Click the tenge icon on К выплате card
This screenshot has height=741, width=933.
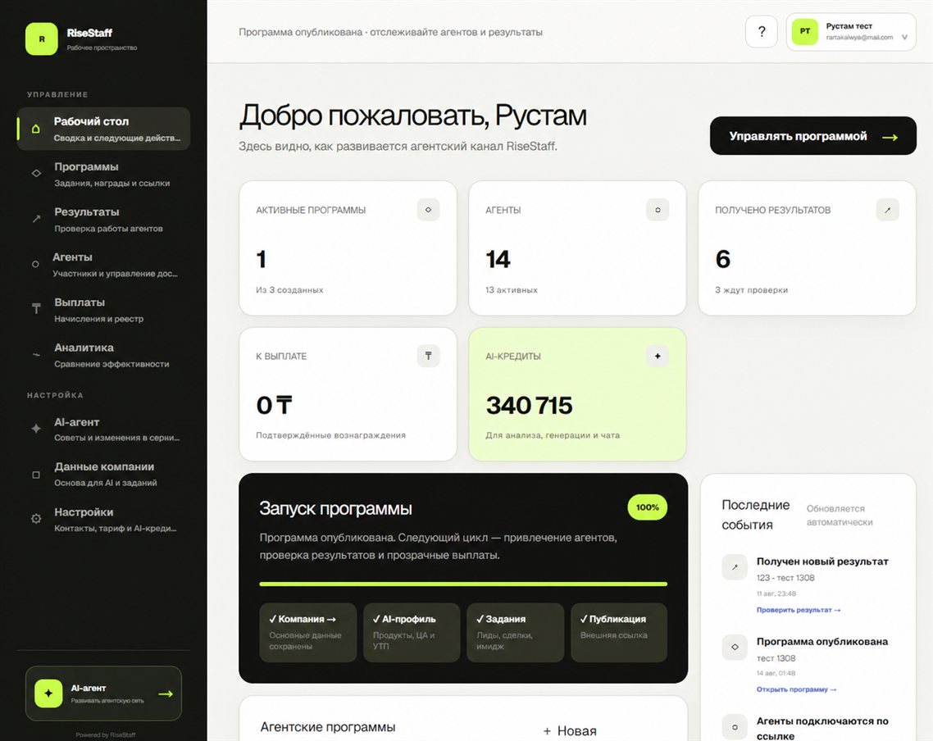tap(429, 356)
